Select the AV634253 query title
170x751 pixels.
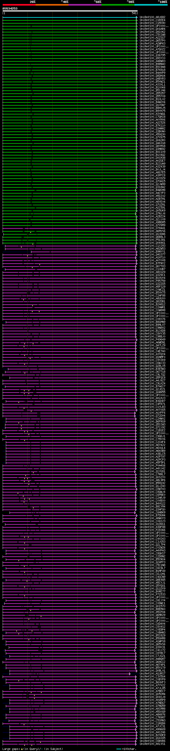pos(10,9)
